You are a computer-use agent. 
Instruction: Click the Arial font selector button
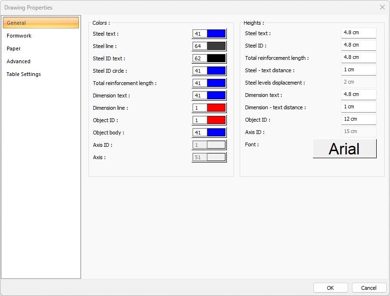point(344,149)
